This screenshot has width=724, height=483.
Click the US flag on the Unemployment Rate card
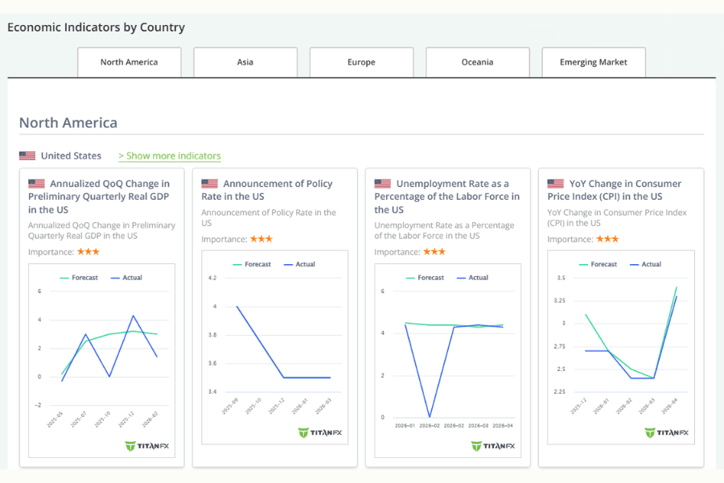(x=381, y=183)
